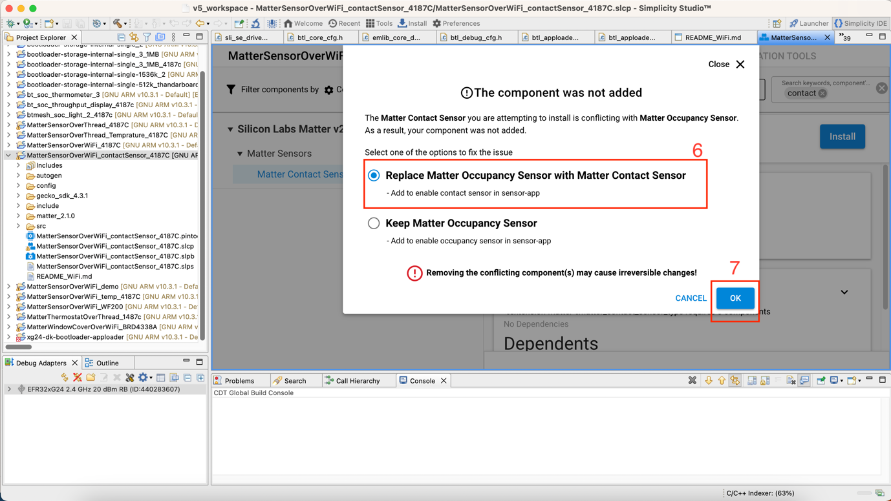
Task: Switch to the README_WiFi.md editor tab
Action: pos(712,37)
